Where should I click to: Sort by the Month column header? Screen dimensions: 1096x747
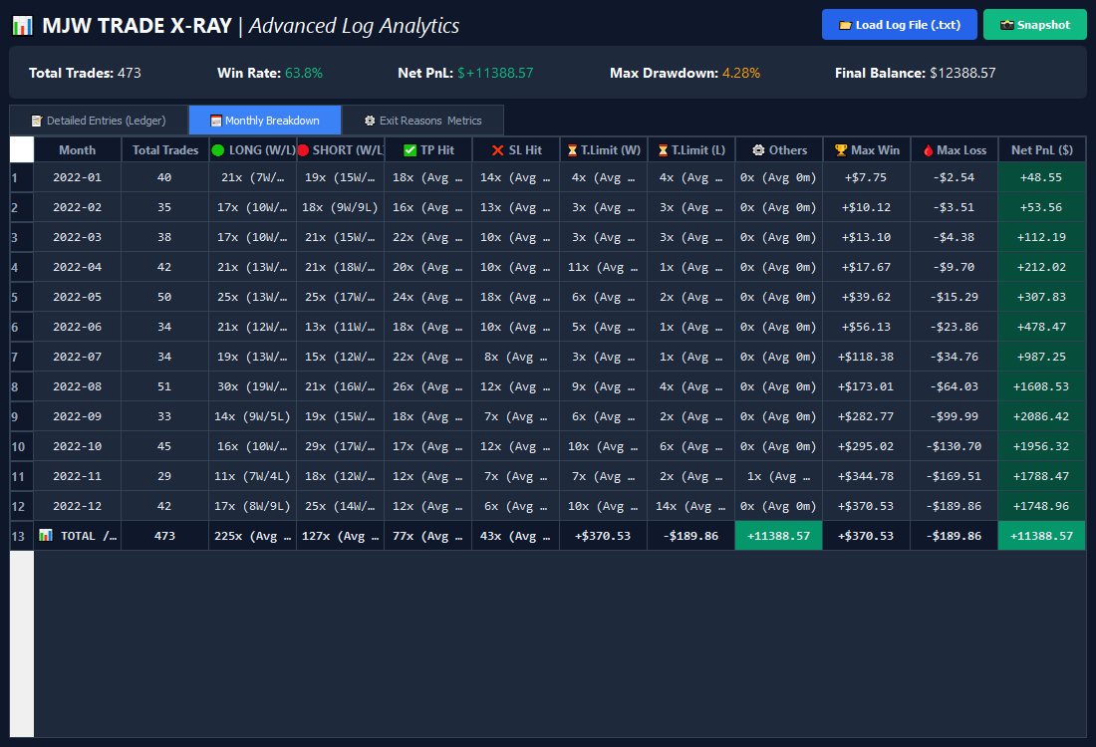[78, 150]
